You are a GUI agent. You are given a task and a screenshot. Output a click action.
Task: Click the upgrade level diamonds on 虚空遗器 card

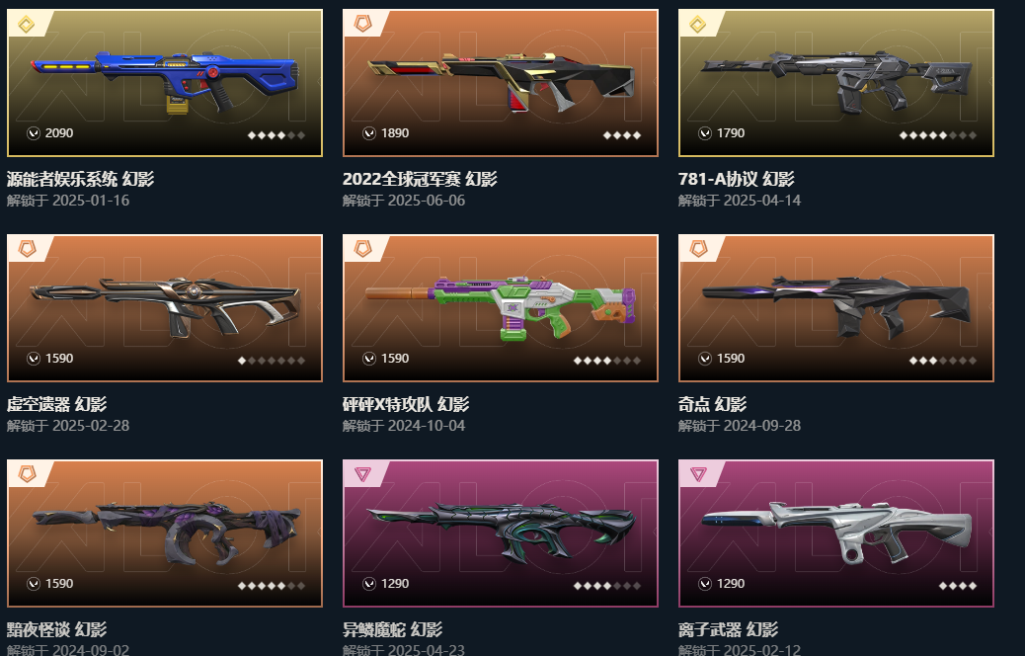click(272, 361)
